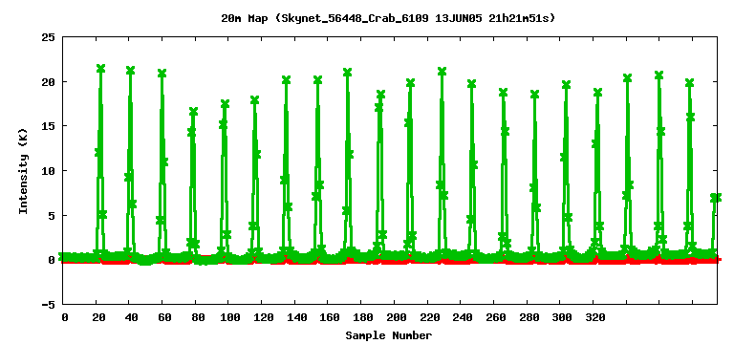734x344 pixels.
Task: Click the y-axis tick label -5
Action: click(49, 305)
